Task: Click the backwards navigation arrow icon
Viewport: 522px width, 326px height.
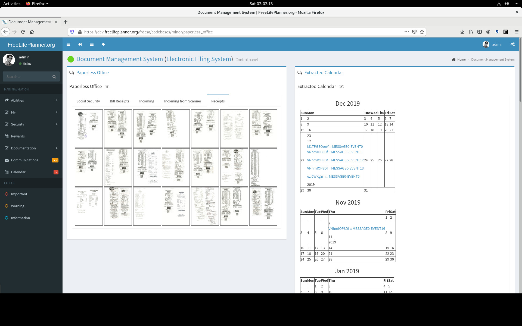Action: pyautogui.click(x=80, y=44)
